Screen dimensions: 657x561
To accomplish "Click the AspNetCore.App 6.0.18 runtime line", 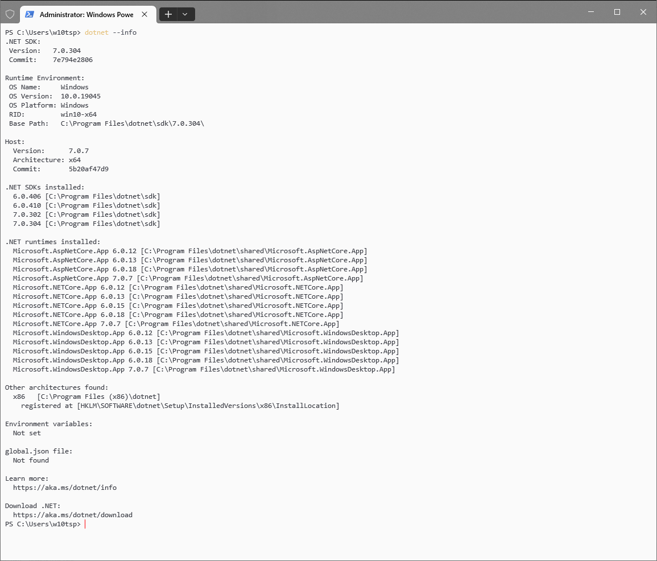I will tap(190, 269).
